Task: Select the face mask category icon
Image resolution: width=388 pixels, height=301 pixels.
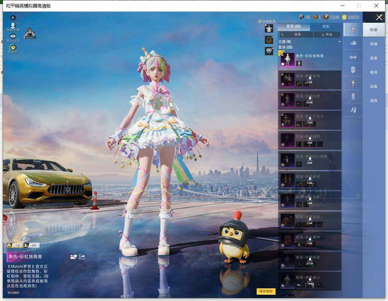Action: click(353, 70)
